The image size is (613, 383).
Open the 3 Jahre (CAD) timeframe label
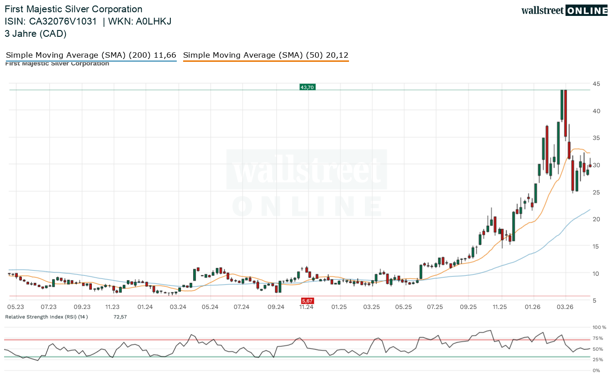point(35,33)
